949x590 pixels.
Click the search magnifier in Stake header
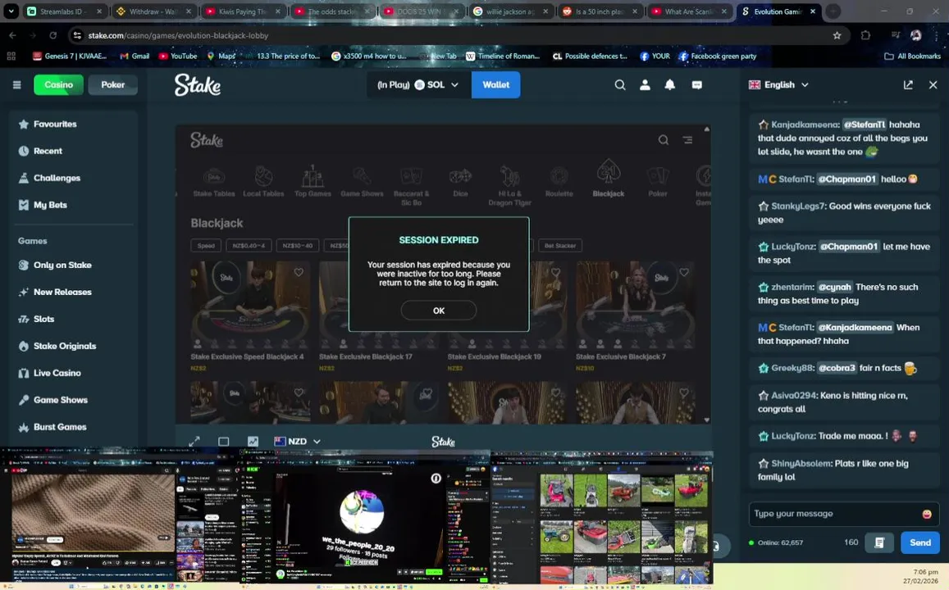click(x=620, y=84)
